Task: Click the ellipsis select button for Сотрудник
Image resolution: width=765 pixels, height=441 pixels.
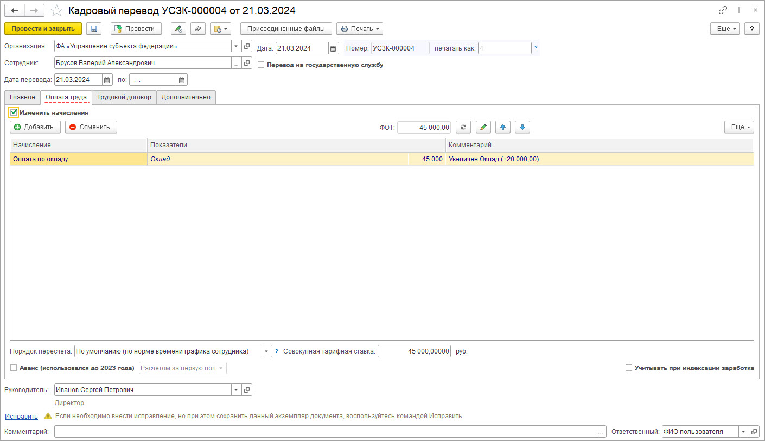Action: (x=236, y=63)
